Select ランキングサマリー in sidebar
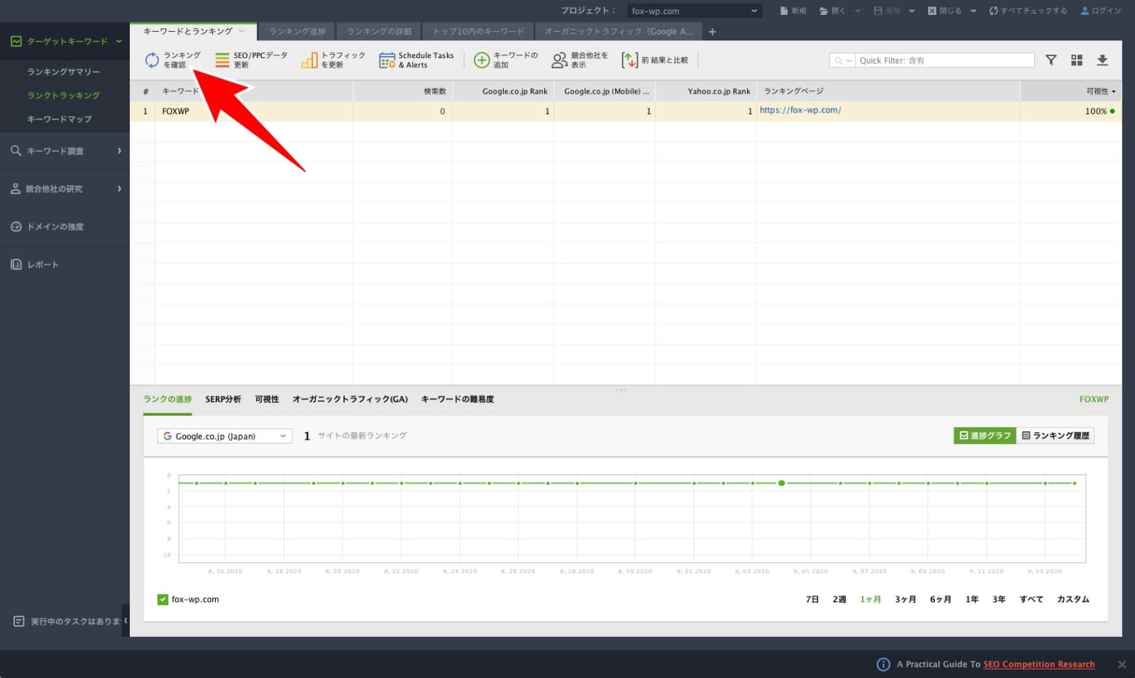Viewport: 1135px width, 678px height. click(x=63, y=72)
